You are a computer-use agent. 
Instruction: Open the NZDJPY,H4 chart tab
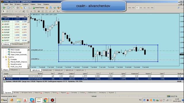click(x=80, y=70)
